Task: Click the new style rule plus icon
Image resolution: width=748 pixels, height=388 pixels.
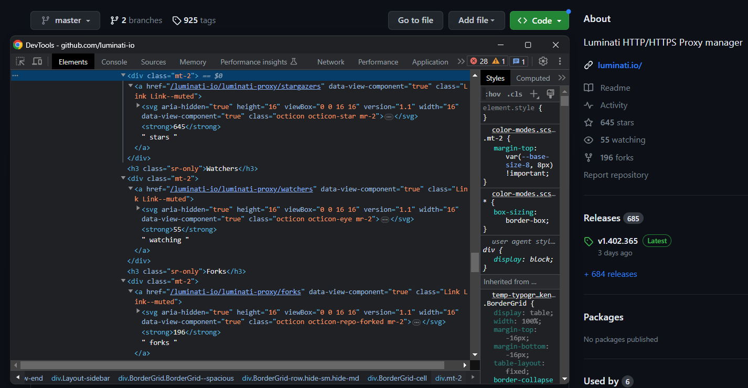Action: click(535, 94)
